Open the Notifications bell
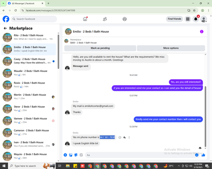 [196, 19]
